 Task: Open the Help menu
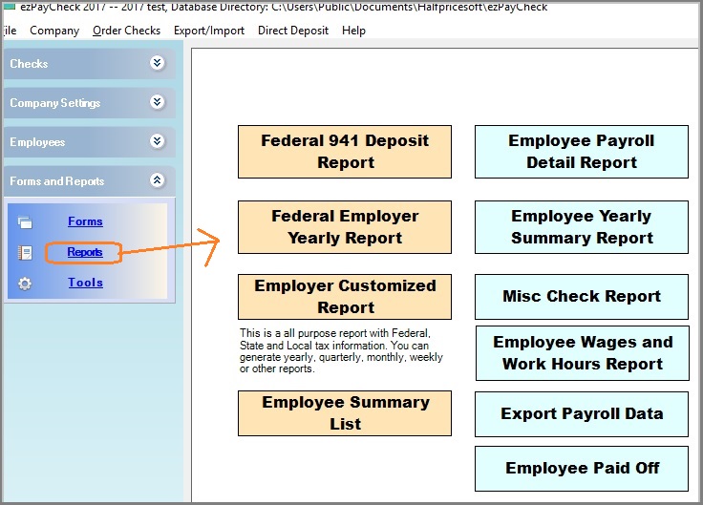click(x=353, y=31)
